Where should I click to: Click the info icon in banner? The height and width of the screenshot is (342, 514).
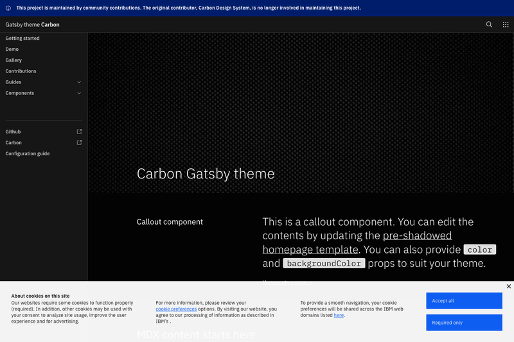click(x=8, y=8)
